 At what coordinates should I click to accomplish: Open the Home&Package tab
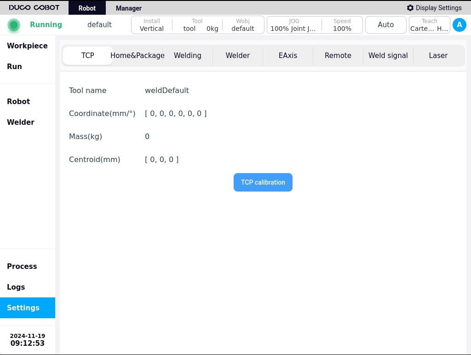pos(137,56)
